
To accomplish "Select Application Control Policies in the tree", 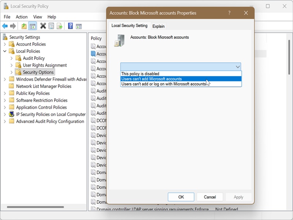I will pyautogui.click(x=41, y=107).
